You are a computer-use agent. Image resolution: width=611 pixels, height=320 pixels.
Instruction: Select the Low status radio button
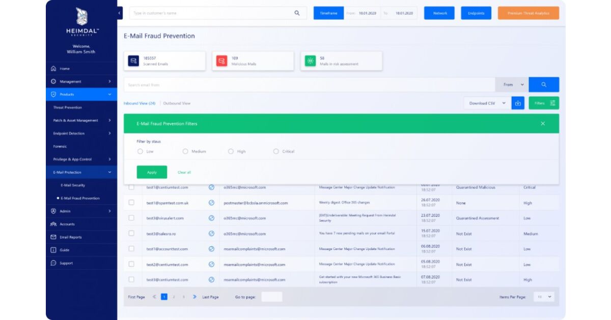140,151
